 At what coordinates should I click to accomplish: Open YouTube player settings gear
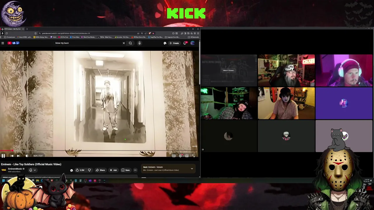pos(180,156)
